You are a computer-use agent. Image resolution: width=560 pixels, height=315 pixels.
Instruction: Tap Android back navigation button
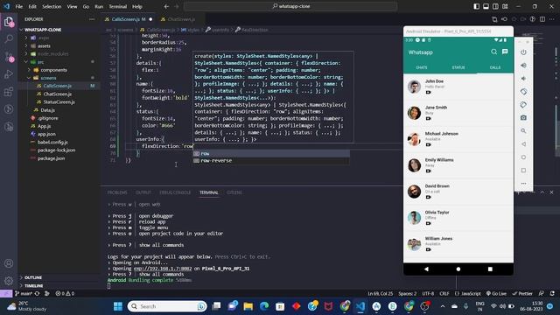426,269
